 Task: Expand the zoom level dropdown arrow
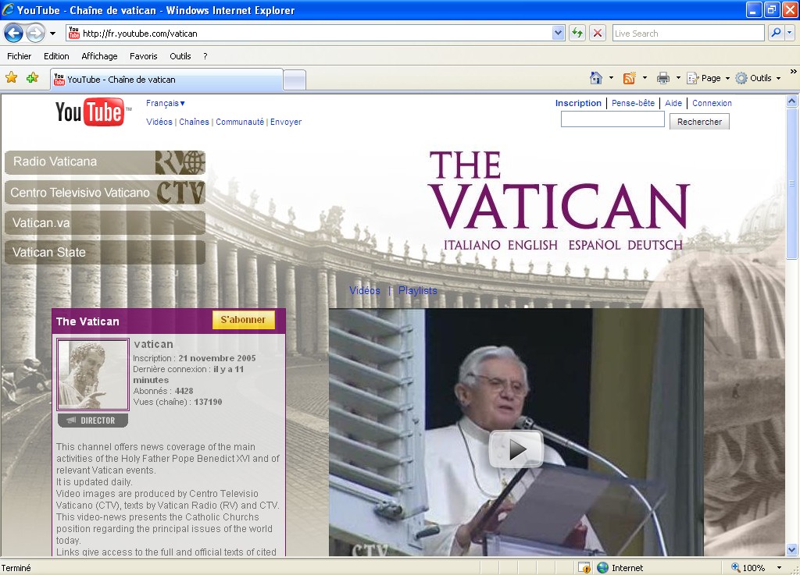779,567
